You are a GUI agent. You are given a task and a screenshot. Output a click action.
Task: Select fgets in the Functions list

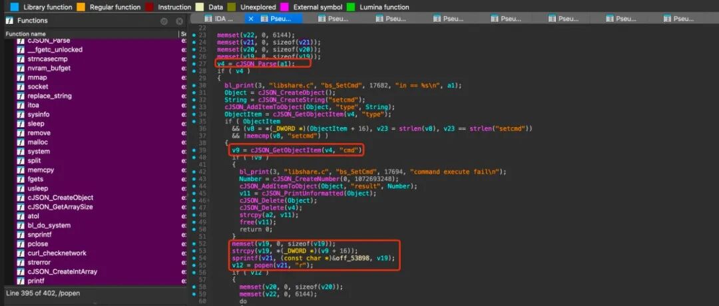pyautogui.click(x=35, y=179)
